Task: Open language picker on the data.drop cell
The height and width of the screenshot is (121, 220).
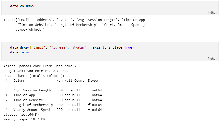Action: click(212, 59)
